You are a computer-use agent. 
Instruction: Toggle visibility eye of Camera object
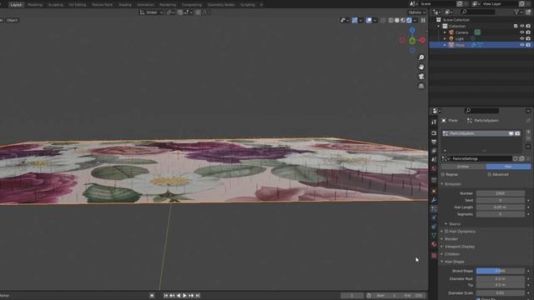pos(521,32)
